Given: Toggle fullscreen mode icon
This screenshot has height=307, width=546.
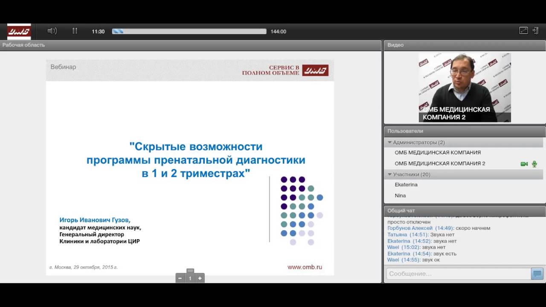Looking at the screenshot, I should coord(523,31).
